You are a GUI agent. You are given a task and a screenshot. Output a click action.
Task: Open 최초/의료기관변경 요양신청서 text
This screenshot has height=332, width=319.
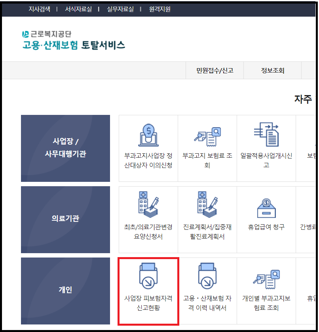tap(148, 232)
